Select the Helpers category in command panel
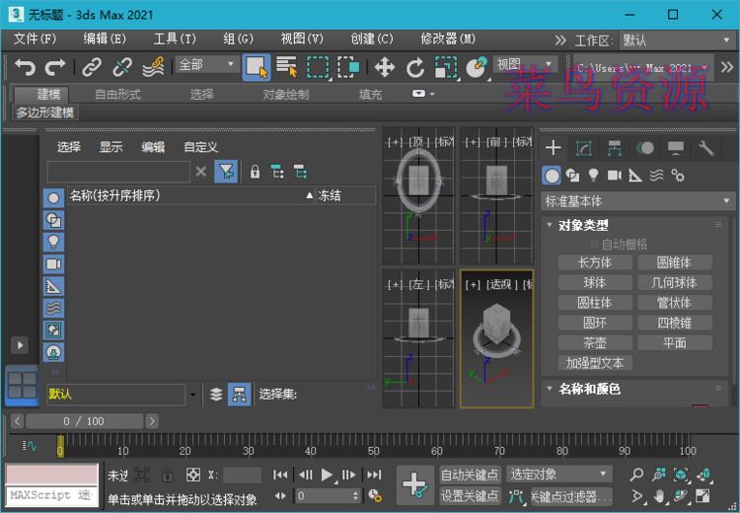Screen dimensions: 740x513 [635, 176]
